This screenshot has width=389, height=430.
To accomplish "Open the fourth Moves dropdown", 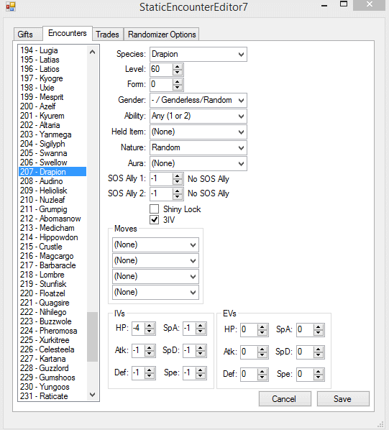I will tap(155, 293).
